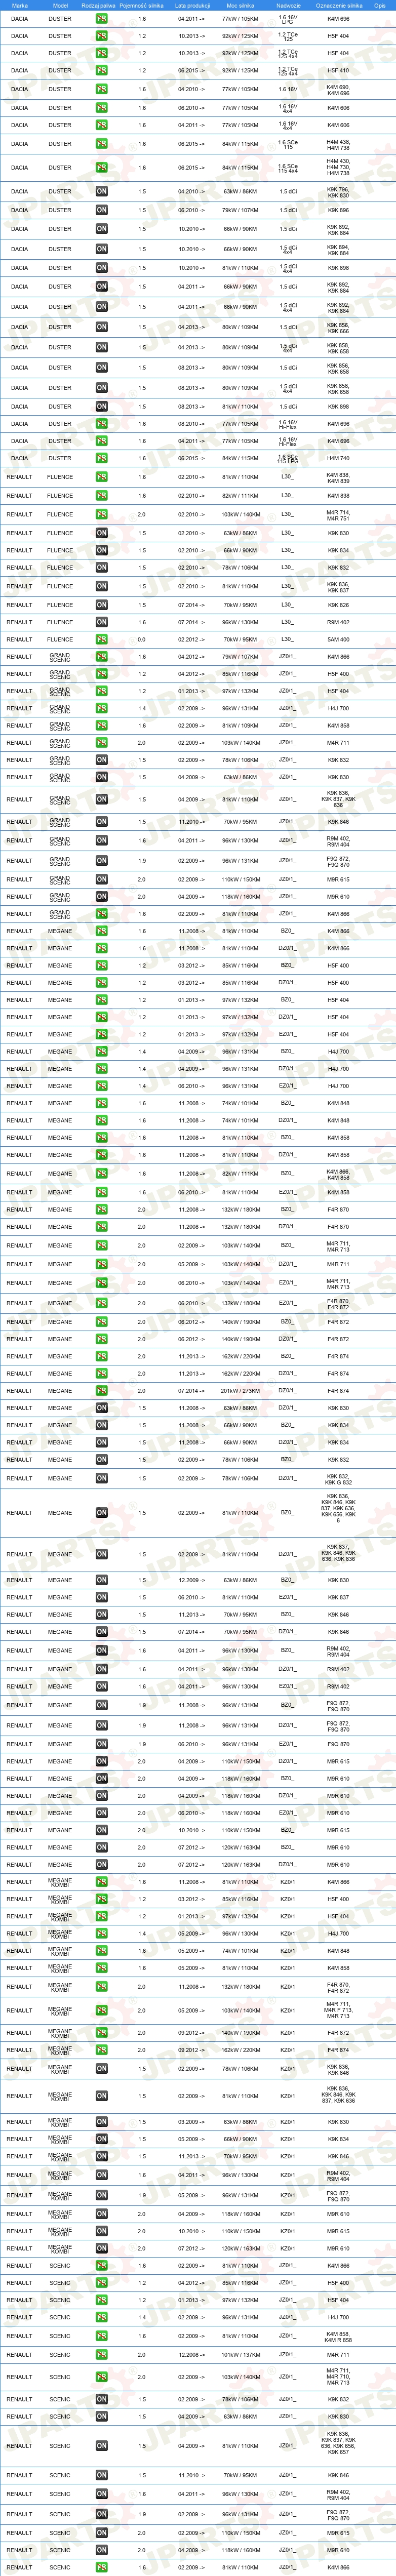Click the Marka column header

coord(19,5)
